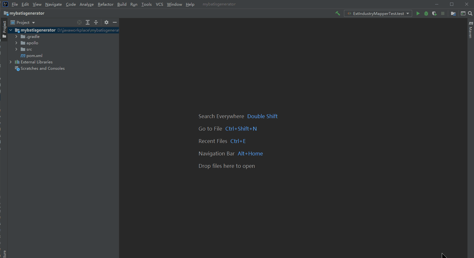Collapse all nodes using collapse-all icon
Viewport: 474px width, 258px height.
tap(96, 22)
